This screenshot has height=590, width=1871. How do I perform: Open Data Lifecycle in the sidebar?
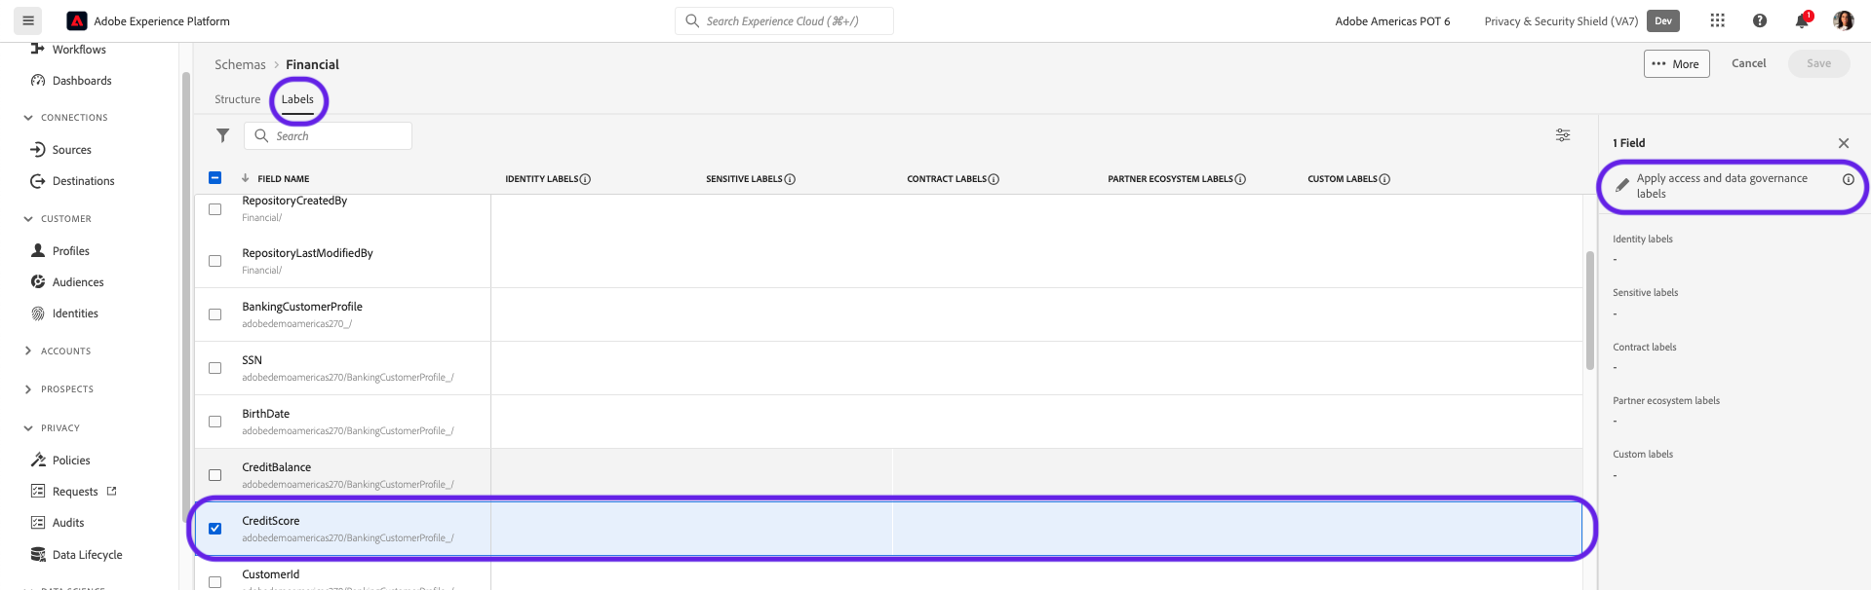[87, 555]
